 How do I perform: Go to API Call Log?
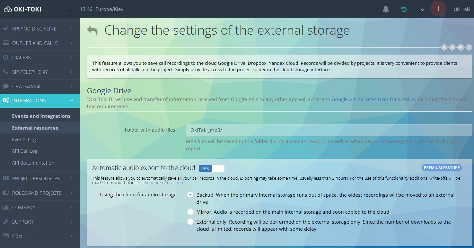(25, 151)
